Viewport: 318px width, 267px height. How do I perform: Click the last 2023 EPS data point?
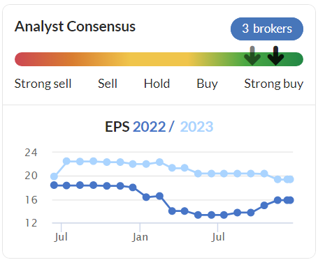290,179
